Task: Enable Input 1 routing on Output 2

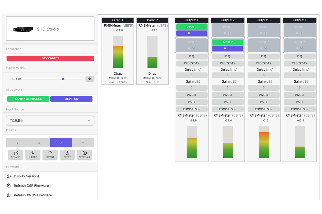Action: pos(228,27)
